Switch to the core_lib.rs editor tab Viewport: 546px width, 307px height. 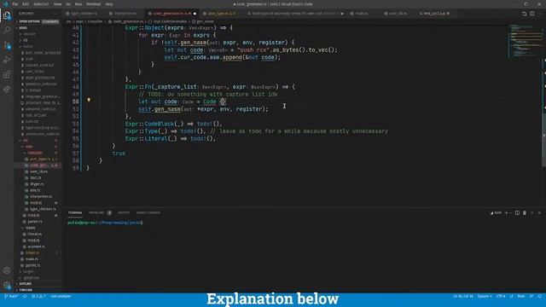pyautogui.click(x=398, y=14)
